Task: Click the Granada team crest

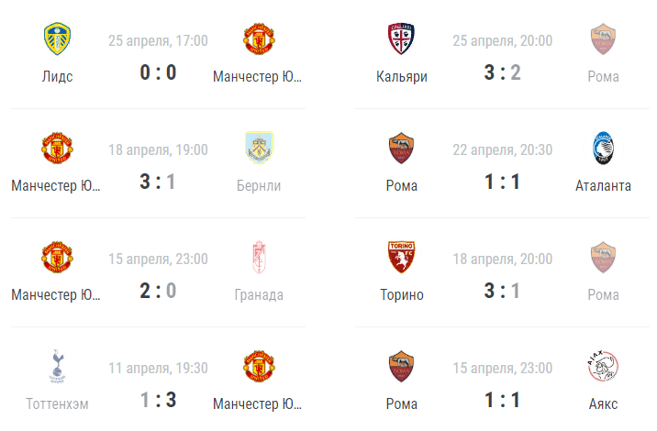Action: click(259, 257)
